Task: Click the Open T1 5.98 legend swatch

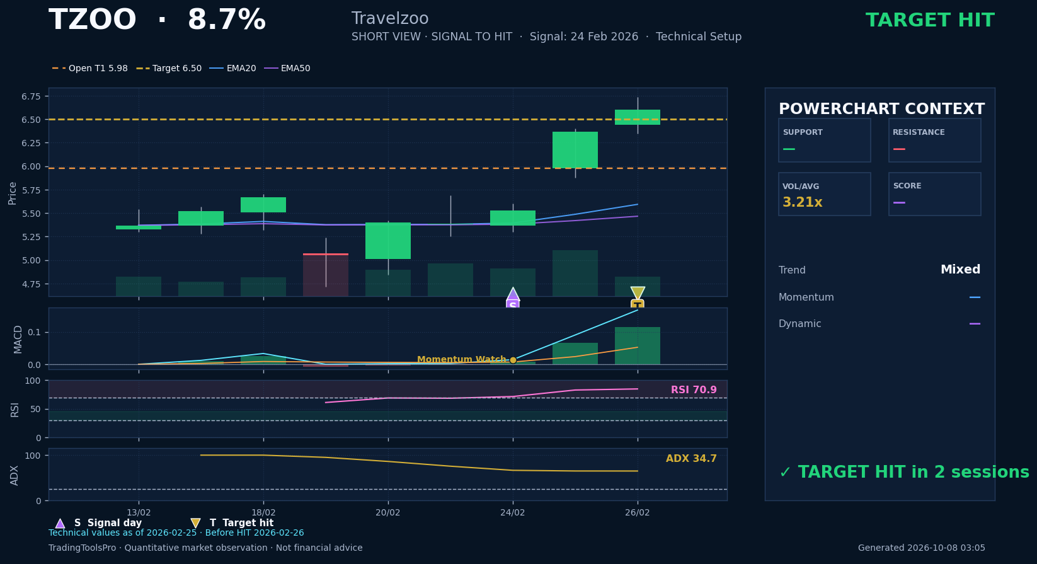Action: pos(59,68)
